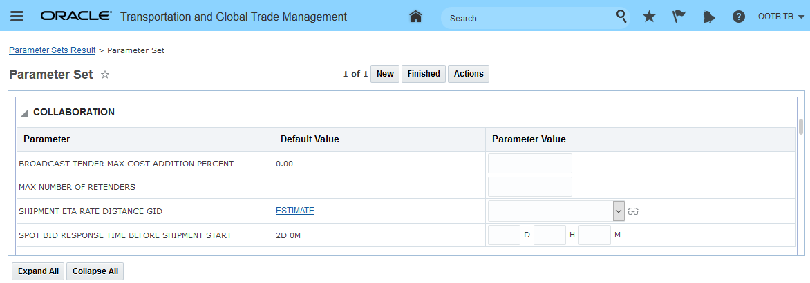Open the OOTB.TB user menu
Viewport: 810px width, 283px height.
(780, 17)
